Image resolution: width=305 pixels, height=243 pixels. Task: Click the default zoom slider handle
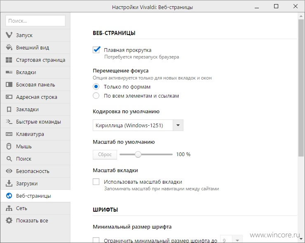138,154
